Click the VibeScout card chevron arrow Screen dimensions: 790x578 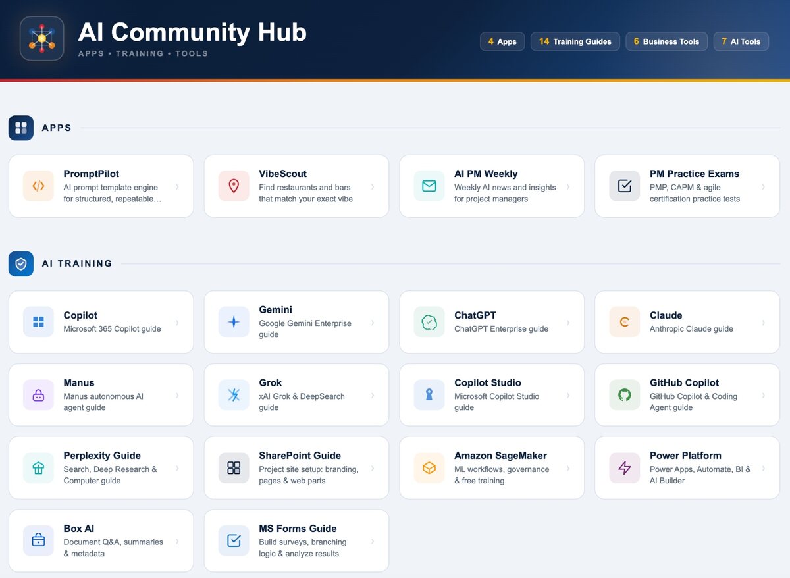click(x=373, y=187)
